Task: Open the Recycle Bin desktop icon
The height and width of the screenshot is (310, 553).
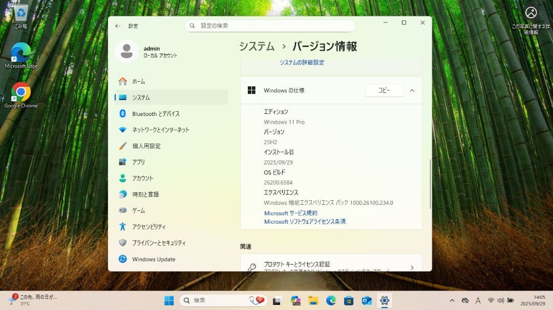Action: [21, 16]
